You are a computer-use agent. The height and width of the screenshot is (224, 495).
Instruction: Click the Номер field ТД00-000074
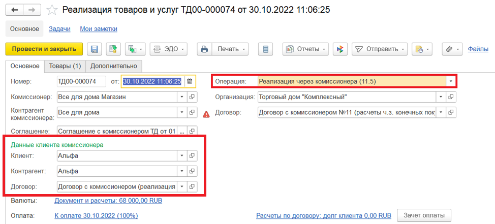81,81
